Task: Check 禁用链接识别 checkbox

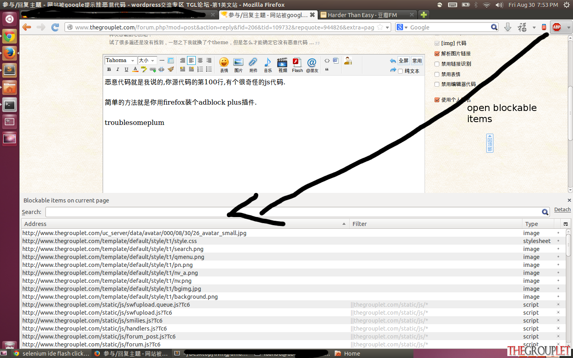Action: 437,64
